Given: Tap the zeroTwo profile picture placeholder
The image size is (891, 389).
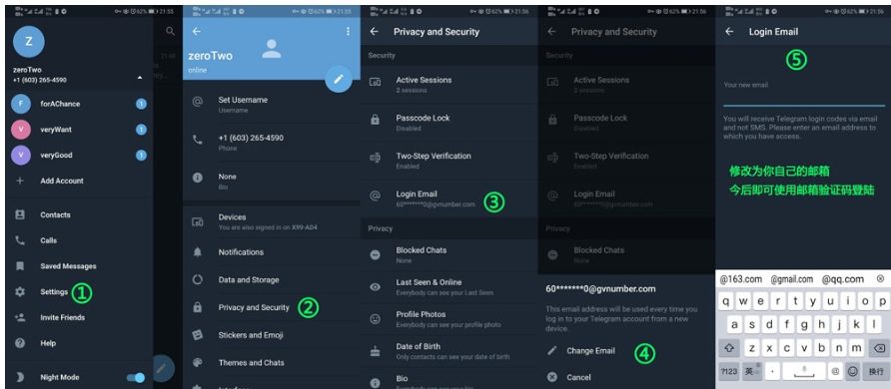Looking at the screenshot, I should [272, 49].
